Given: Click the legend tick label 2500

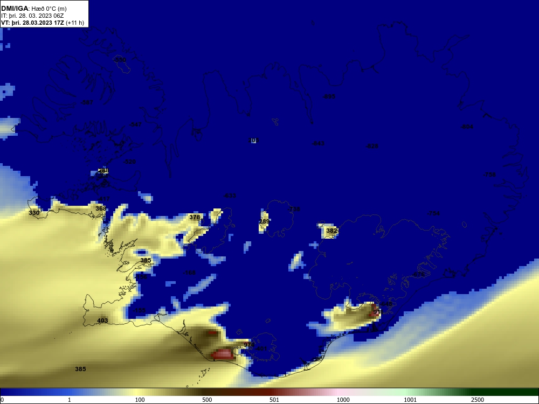Looking at the screenshot, I should (x=478, y=400).
